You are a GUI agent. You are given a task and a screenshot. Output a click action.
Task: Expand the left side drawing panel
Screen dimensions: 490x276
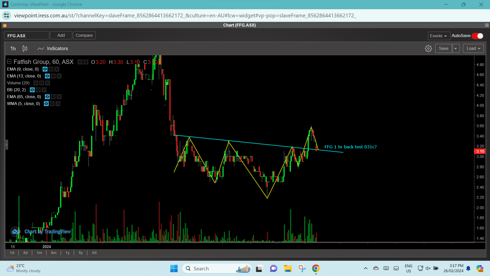(x=6, y=145)
